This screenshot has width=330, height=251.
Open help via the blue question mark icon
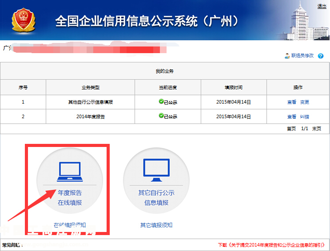pyautogui.click(x=321, y=56)
